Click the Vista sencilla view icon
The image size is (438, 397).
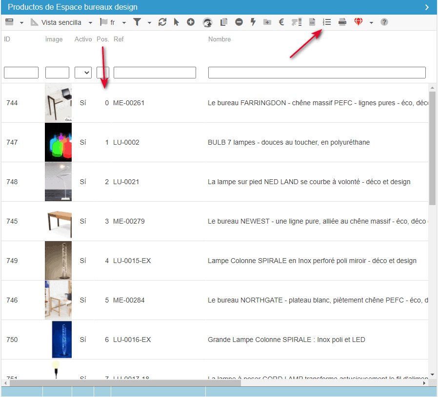pos(34,22)
